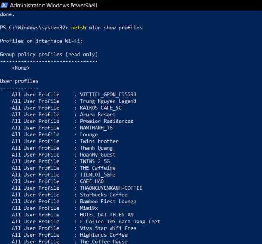Viewport: 262px width, 244px height.
Task: Click the PowerShell icon in the title bar
Action: coord(4,5)
